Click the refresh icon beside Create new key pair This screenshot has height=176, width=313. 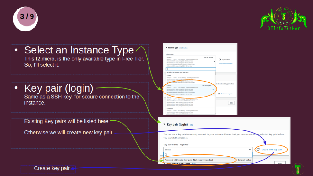tap(258, 149)
